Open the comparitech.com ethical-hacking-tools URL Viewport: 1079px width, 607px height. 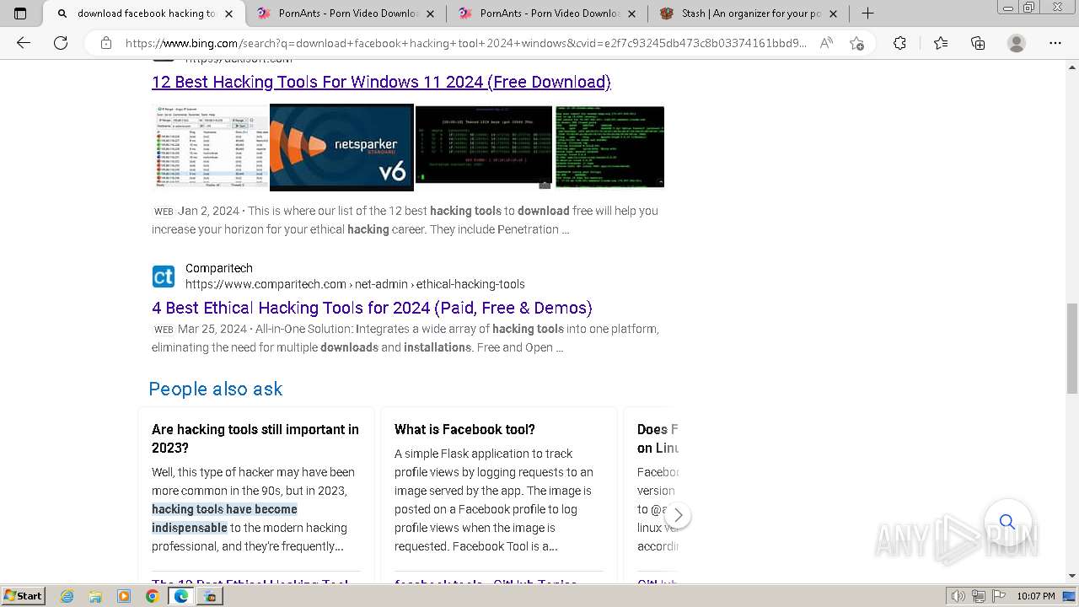coord(355,284)
